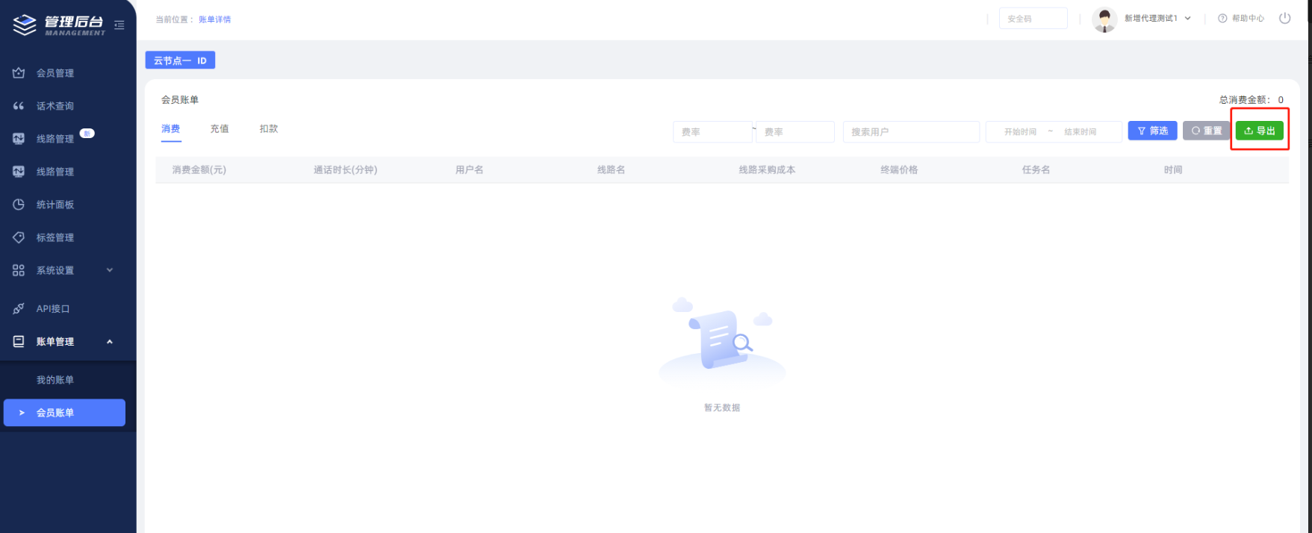Open 我的账单 in the sidebar
This screenshot has width=1312, height=533.
click(55, 380)
